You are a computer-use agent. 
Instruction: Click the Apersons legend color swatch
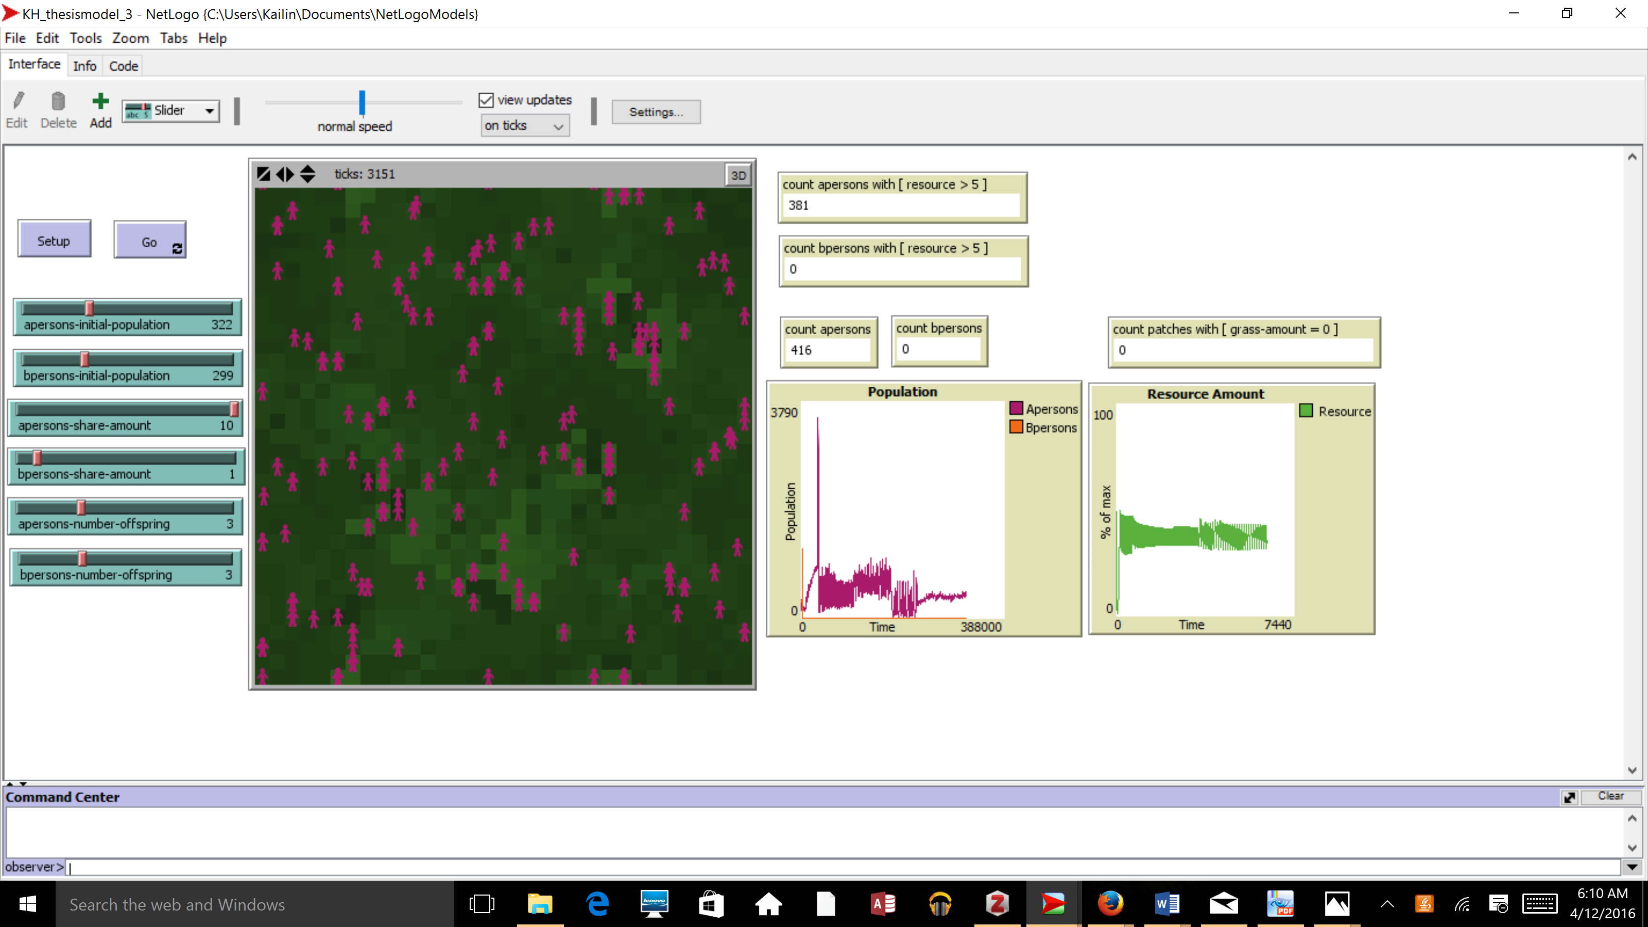1016,408
